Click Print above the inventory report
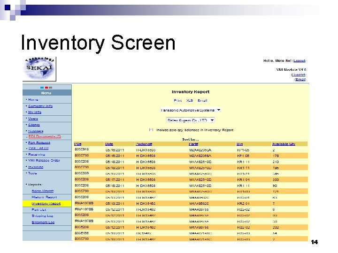This screenshot has height=253, width=338. [177, 100]
